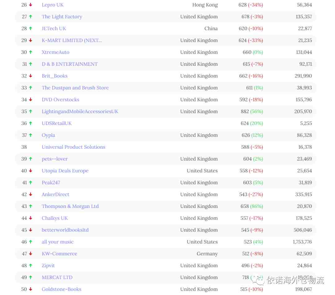Select the 624 (20%) value for UDSRetailUK

coord(252,123)
